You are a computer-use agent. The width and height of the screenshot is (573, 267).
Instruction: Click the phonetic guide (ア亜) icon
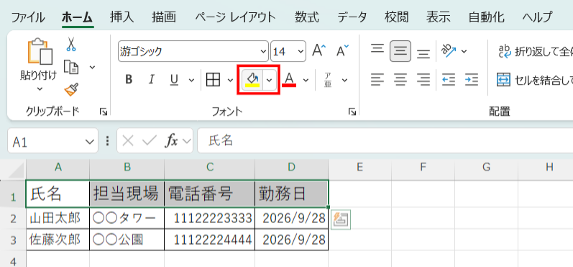pos(328,80)
